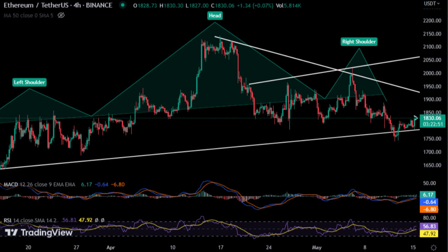Click the Left Shoulder annotation label
This screenshot has width=448, height=252.
[29, 82]
